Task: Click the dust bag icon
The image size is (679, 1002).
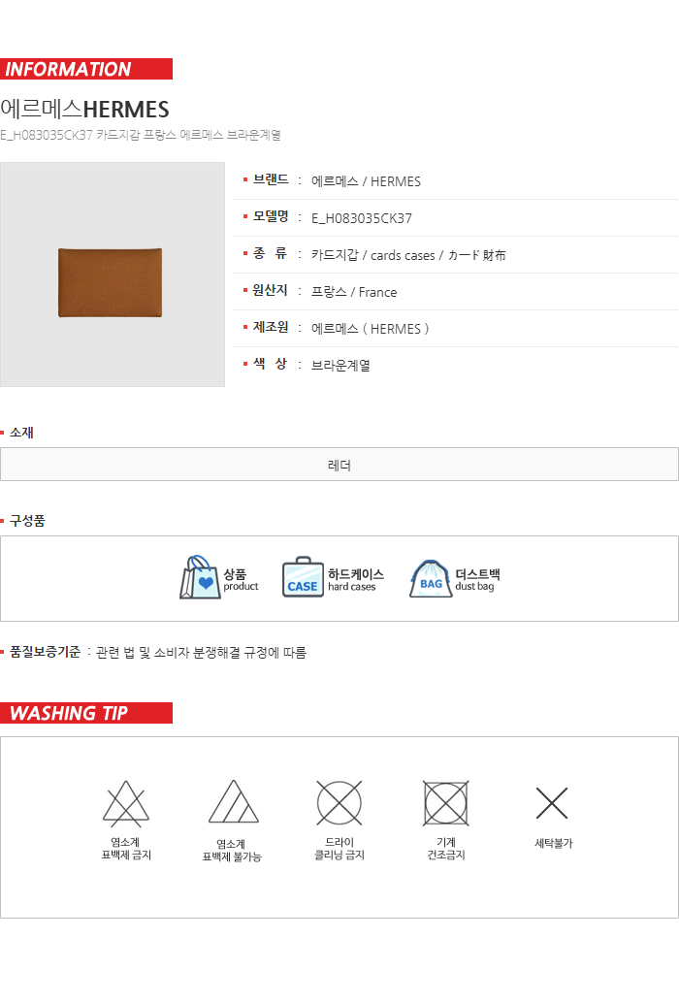Action: click(431, 579)
